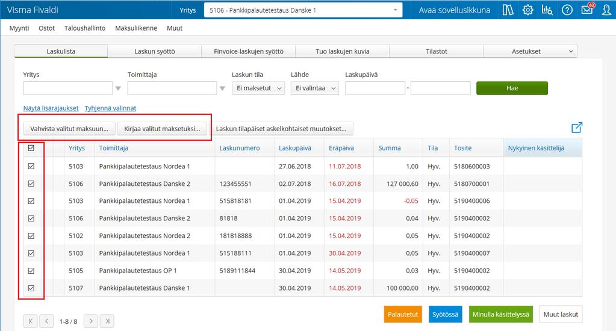
Task: Uncheck row with laskunumero 81818
Action: (x=31, y=218)
